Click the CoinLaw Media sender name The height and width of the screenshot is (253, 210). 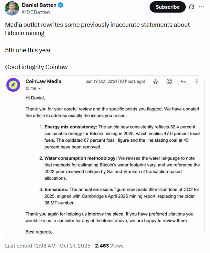(43, 81)
